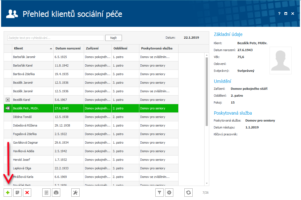
Task: Click the Svéprávný value in details
Action: click(246, 71)
